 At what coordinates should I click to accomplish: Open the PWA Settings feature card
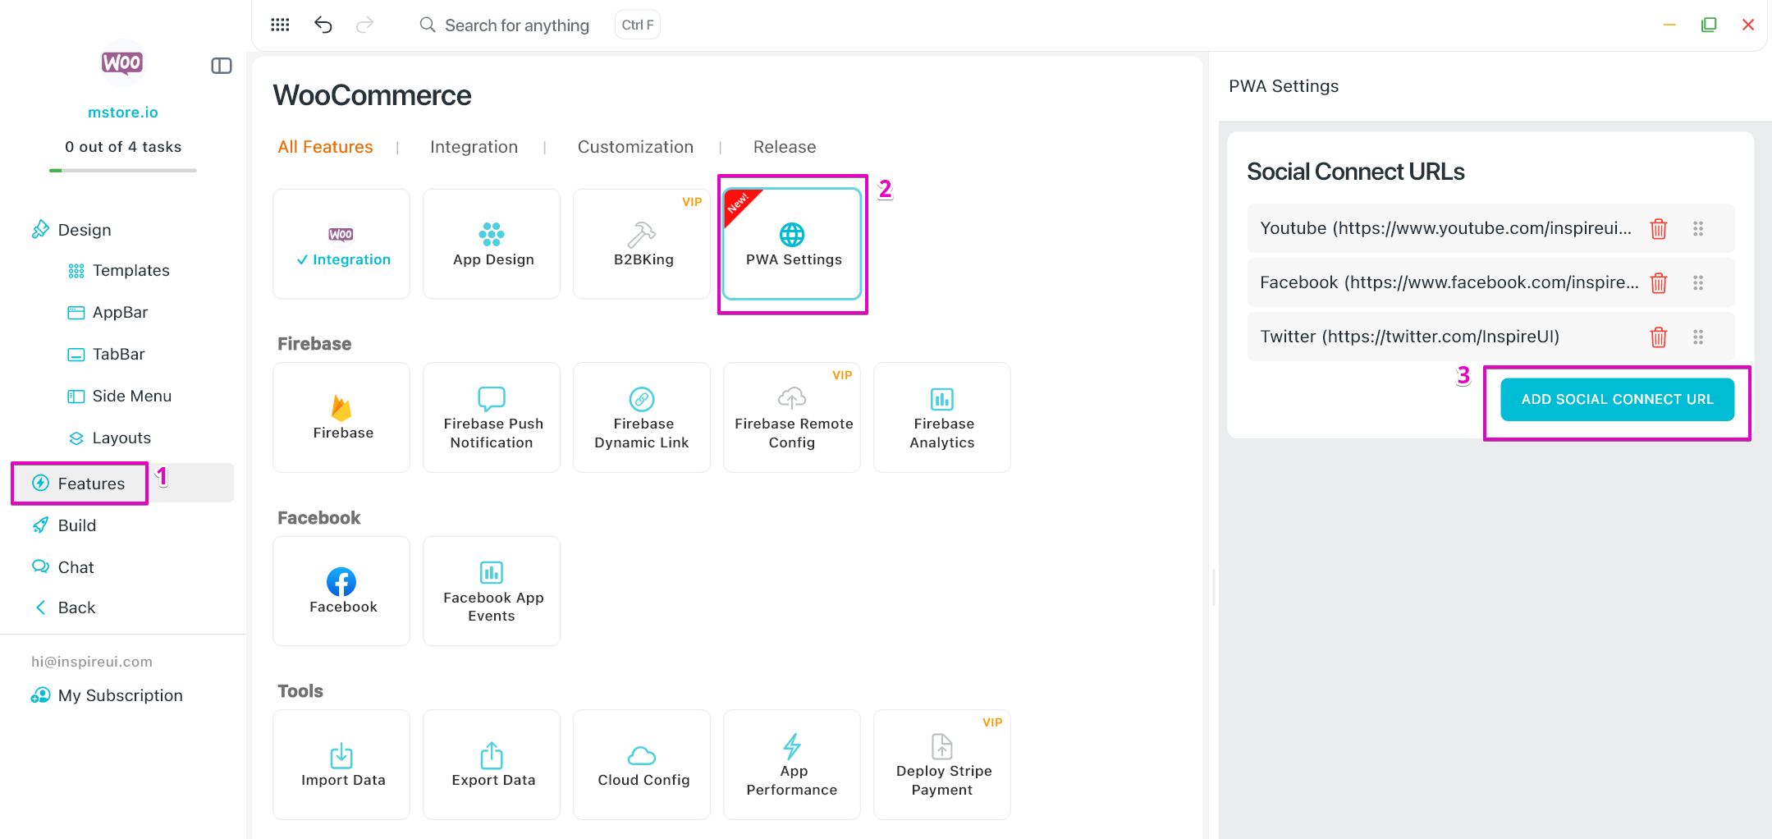[x=792, y=244]
